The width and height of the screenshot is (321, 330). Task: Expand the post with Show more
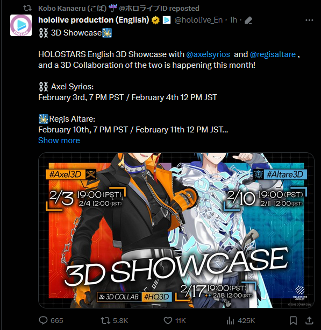pyautogui.click(x=59, y=141)
